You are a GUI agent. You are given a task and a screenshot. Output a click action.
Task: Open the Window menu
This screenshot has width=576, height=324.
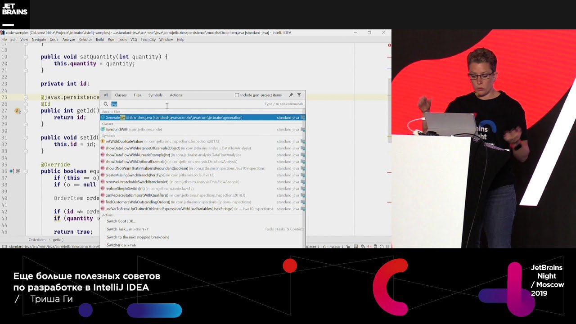click(166, 40)
